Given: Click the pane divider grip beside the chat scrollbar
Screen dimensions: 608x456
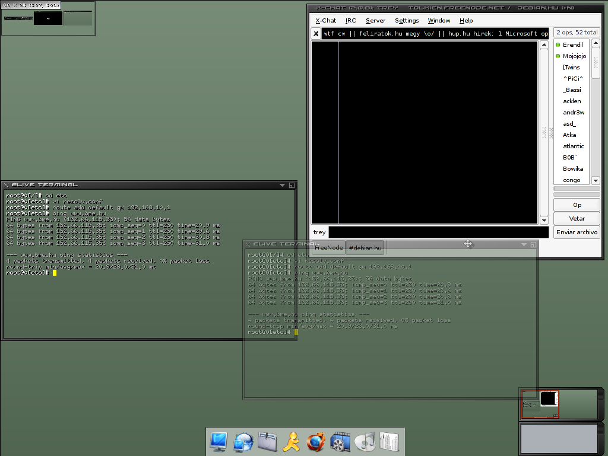Looking at the screenshot, I should [x=552, y=133].
